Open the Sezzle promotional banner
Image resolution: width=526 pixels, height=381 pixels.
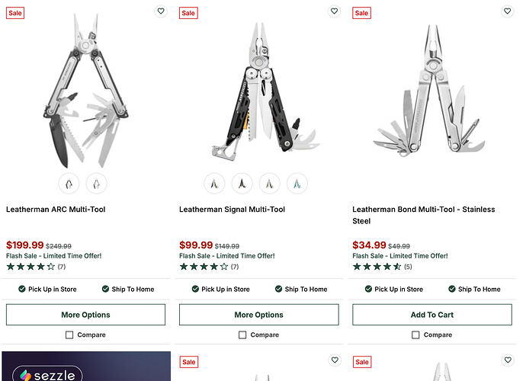pos(86,367)
